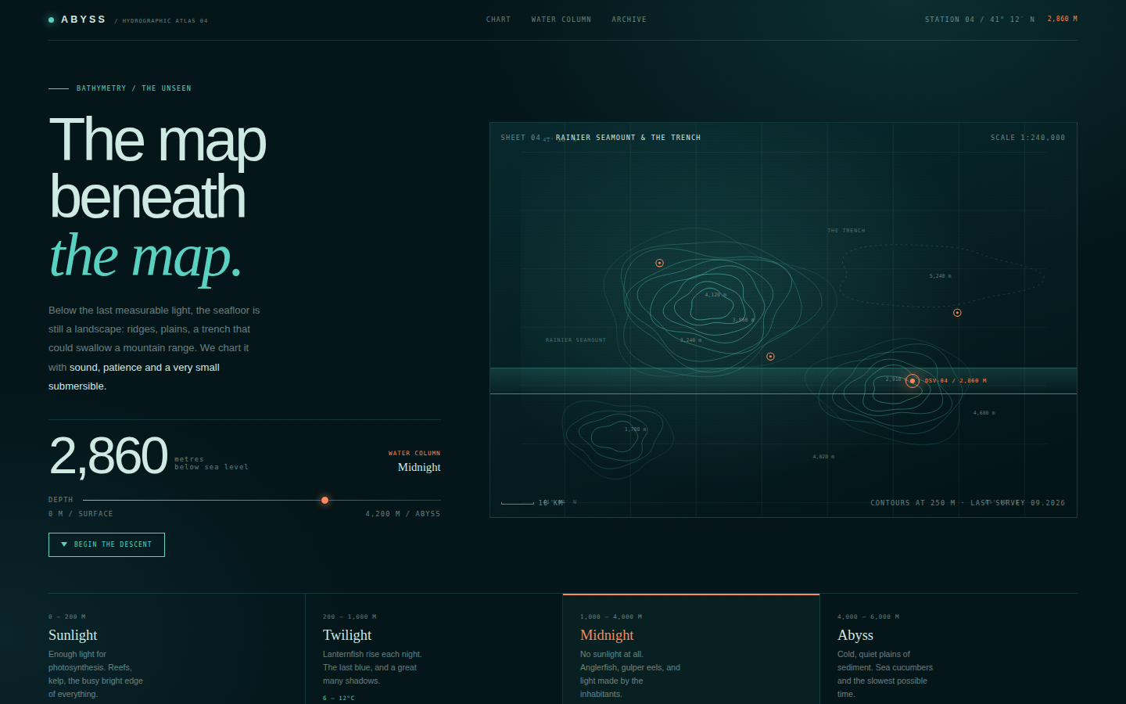Click the "4,120 m" contour label
Viewport: 1126px width, 704px height.
click(x=715, y=295)
